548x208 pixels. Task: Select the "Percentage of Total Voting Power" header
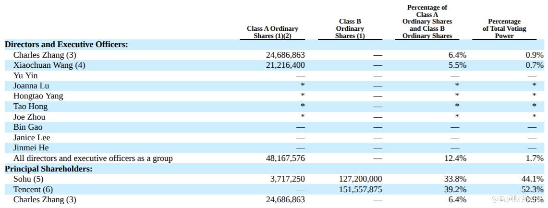(x=504, y=29)
